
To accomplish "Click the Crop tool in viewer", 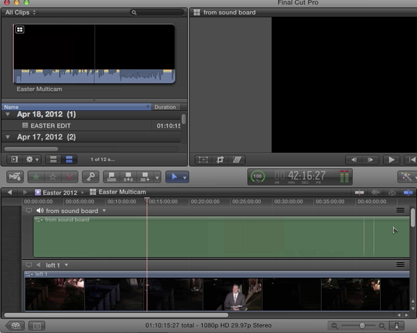I will 220,160.
